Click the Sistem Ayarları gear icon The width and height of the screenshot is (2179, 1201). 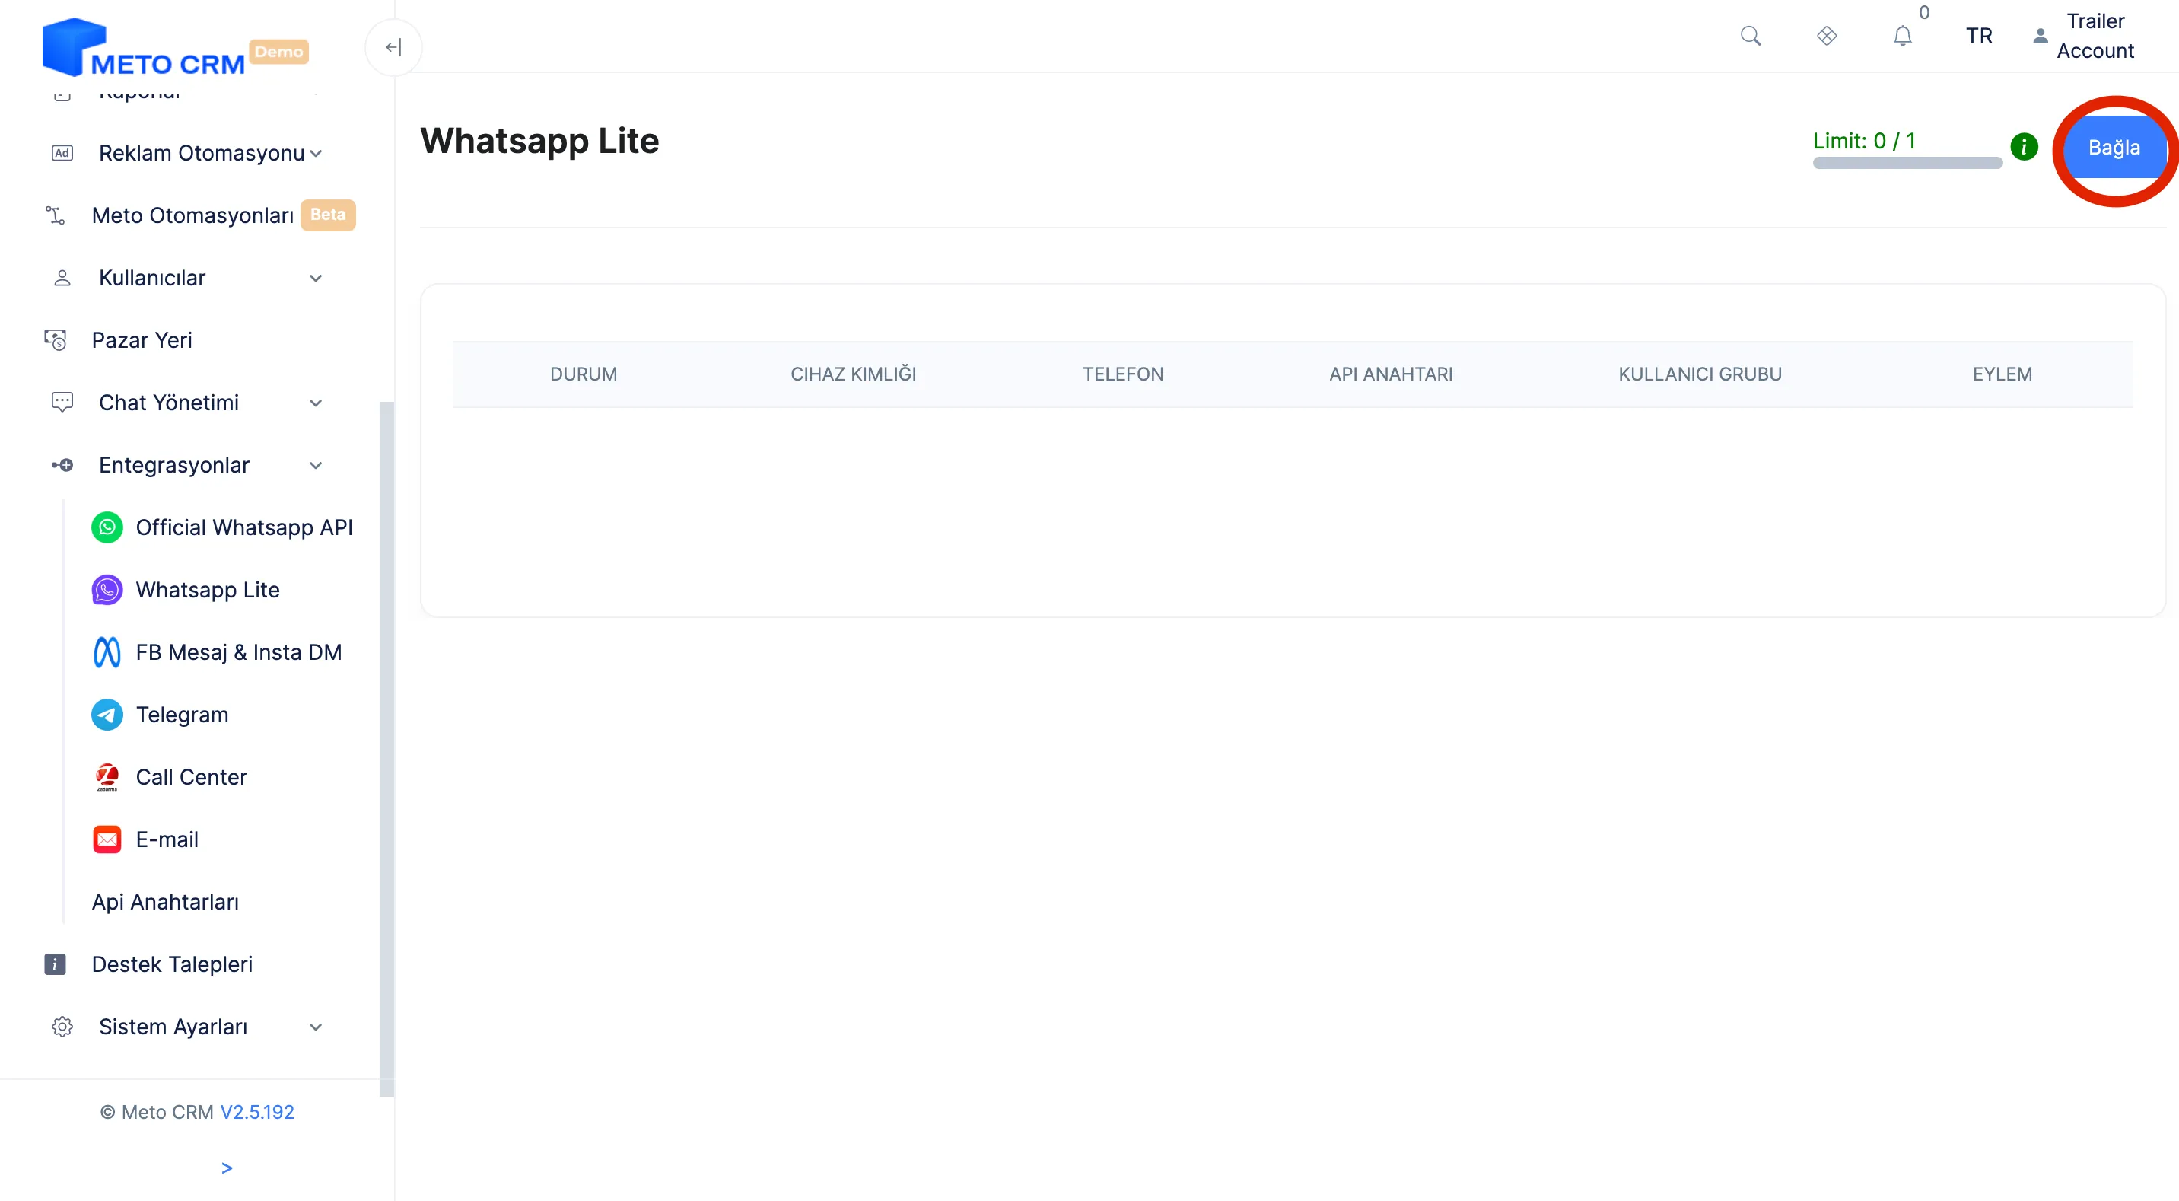pos(62,1027)
